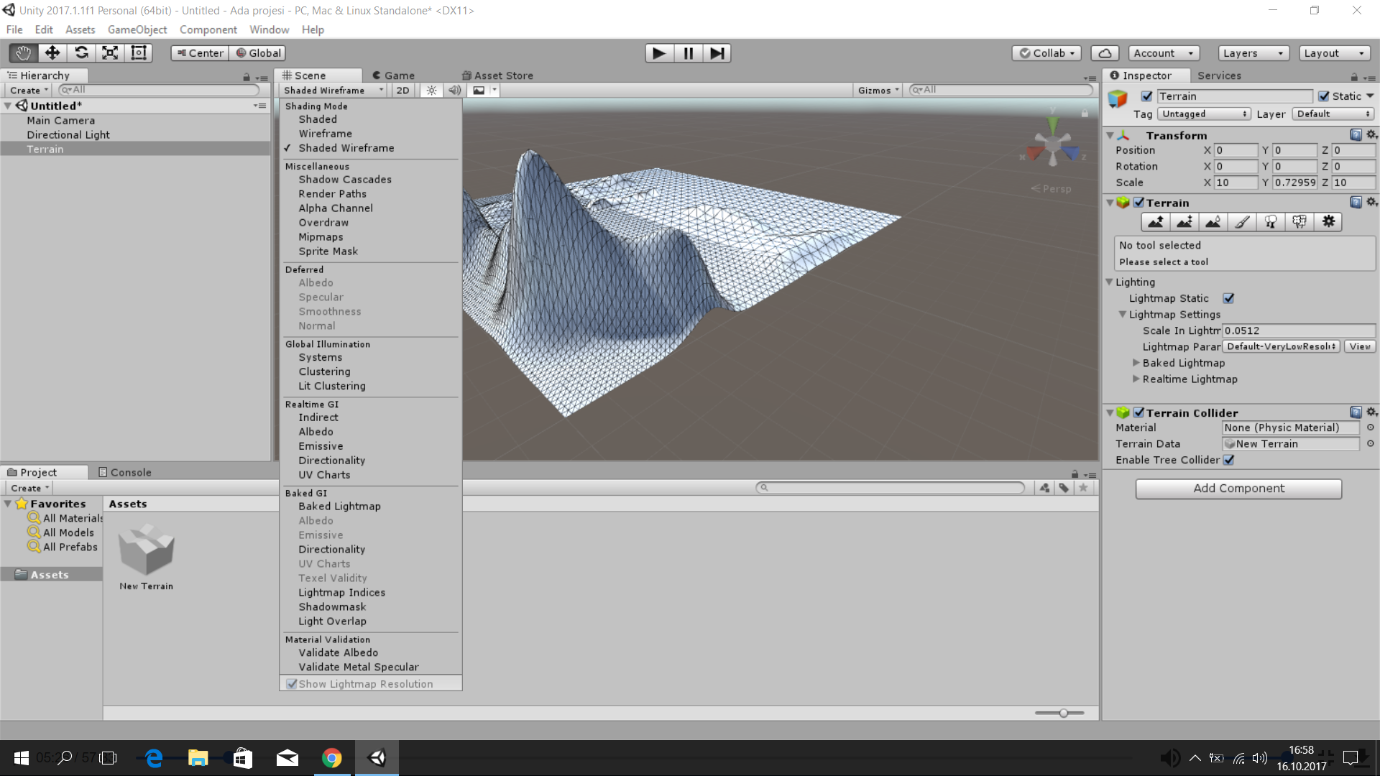This screenshot has height=776, width=1380.
Task: Toggle the Static checkbox in Inspector
Action: (1323, 96)
